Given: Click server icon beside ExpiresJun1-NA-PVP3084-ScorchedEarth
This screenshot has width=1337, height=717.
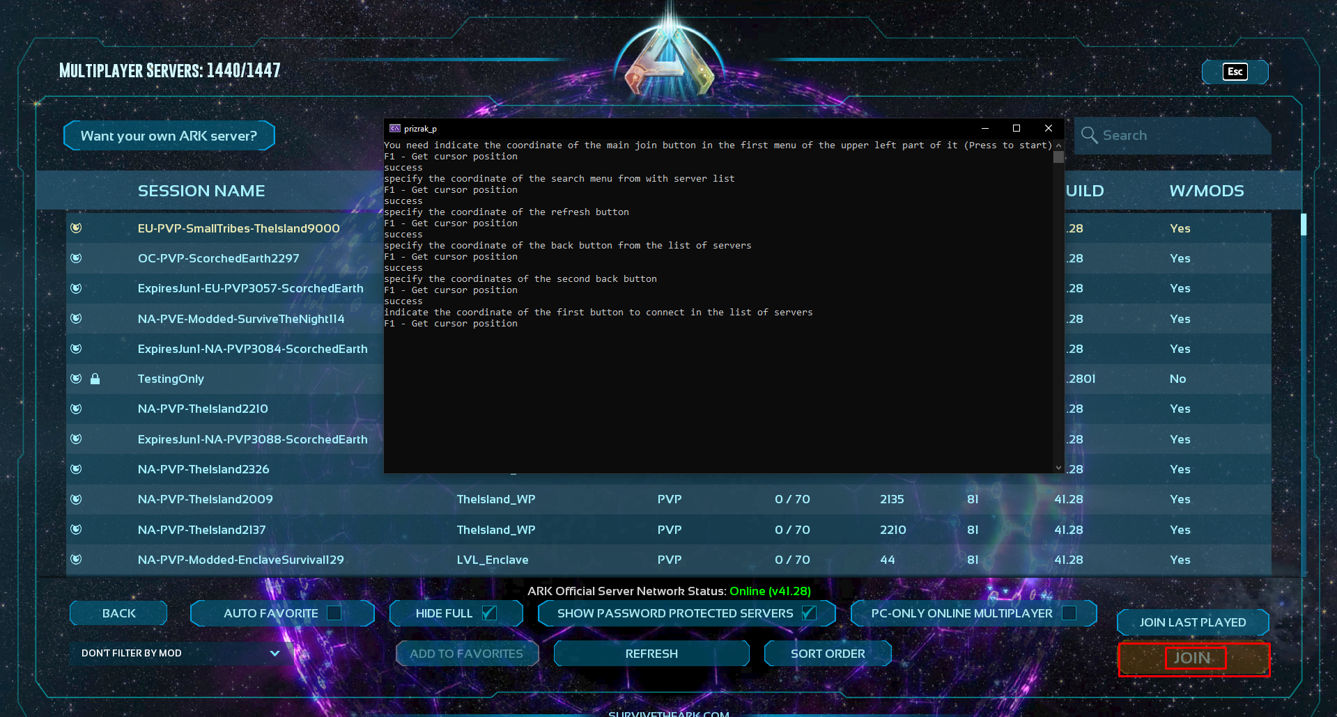Looking at the screenshot, I should 76,349.
